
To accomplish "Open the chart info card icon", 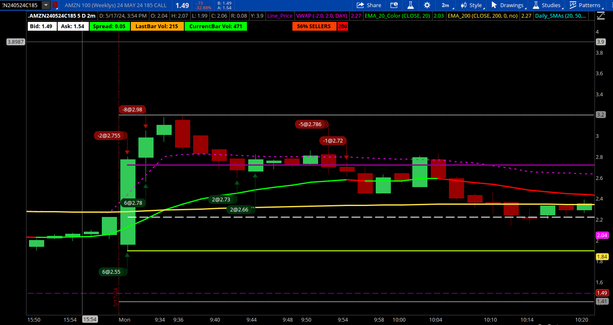I will [394, 5].
